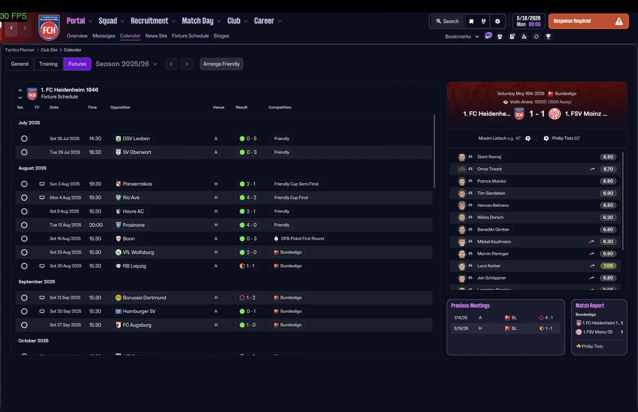Click the warning triangle in Response Required
This screenshot has height=412, width=638.
[x=619, y=21]
